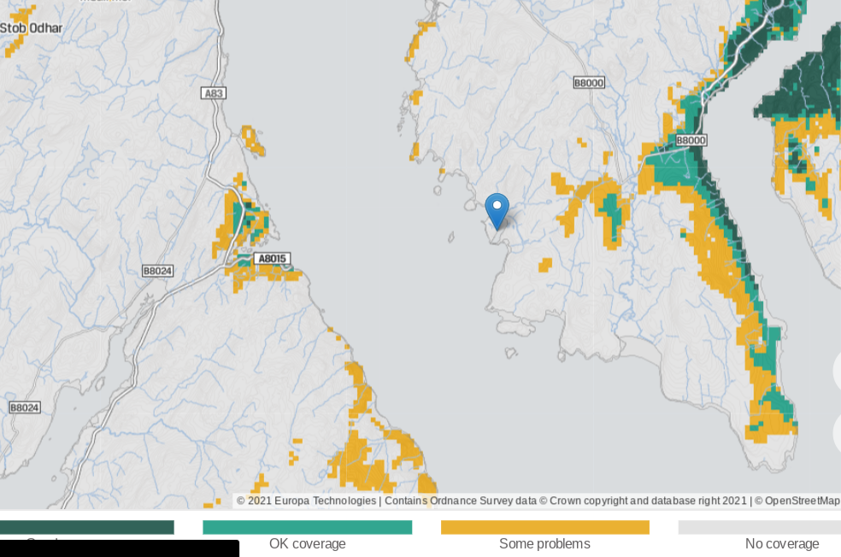The width and height of the screenshot is (841, 557).
Task: Select the B8000 shield beside dark green coverage
Action: (691, 140)
